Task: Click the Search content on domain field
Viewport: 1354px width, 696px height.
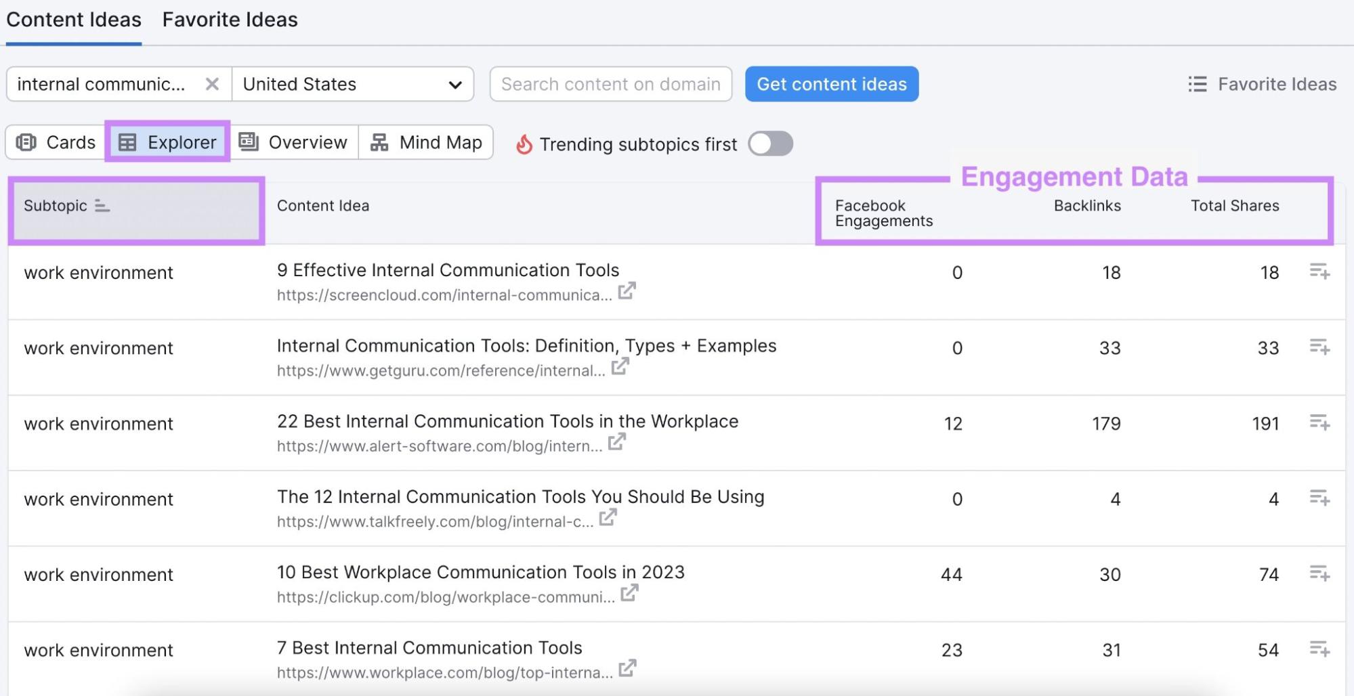Action: 610,84
